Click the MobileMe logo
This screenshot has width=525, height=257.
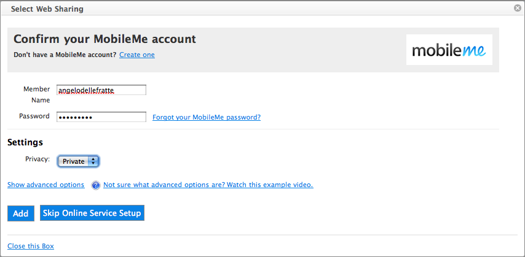pyautogui.click(x=449, y=50)
